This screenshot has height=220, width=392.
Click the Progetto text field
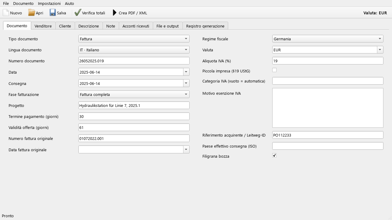pos(134,105)
